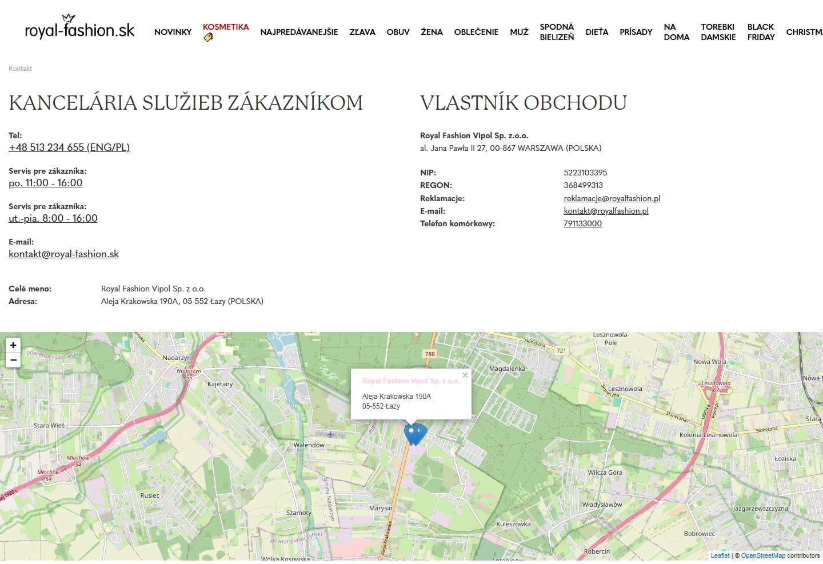Click the Kontakt breadcrumb
The image size is (823, 564).
coord(20,69)
